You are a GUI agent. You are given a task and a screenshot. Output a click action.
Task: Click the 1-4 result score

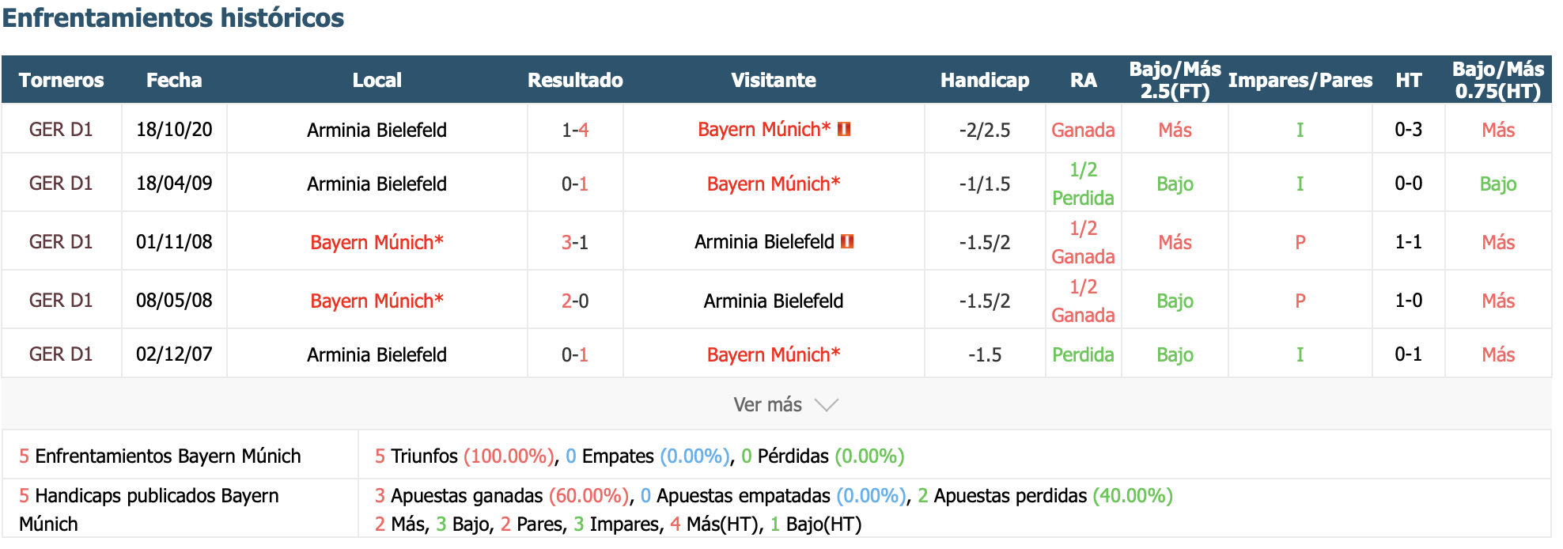click(575, 130)
